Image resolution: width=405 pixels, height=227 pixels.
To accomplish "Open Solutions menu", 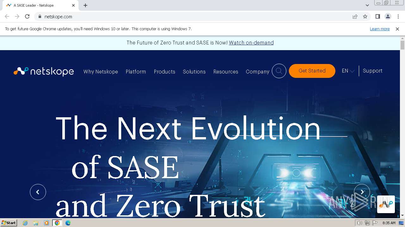I will (x=194, y=72).
